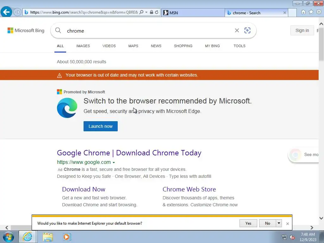324x243 pixels.
Task: Go to the Home page icon
Action: click(x=303, y=12)
